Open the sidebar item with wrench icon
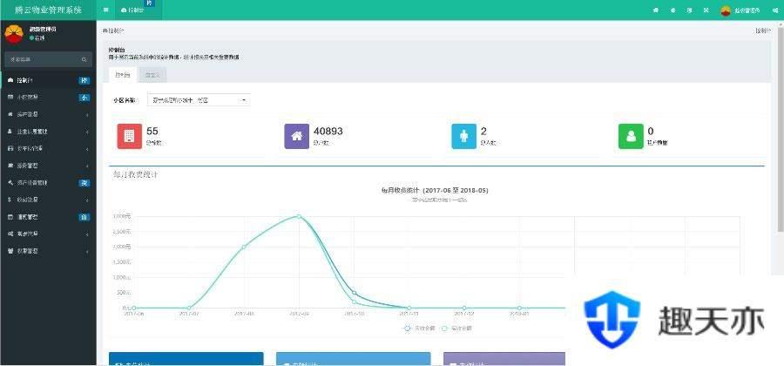Viewport: 784px width, 366px height. (x=48, y=182)
